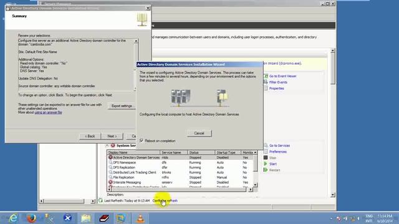Select the 'Intersite Messaging' service name

click(127, 182)
